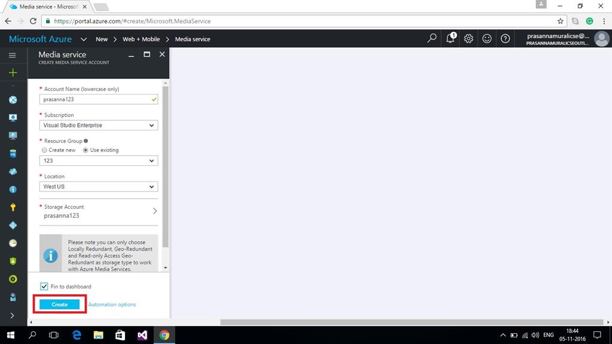Screen dimensions: 612x344
Task: Minimize the Media service blade
Action: coord(131,55)
